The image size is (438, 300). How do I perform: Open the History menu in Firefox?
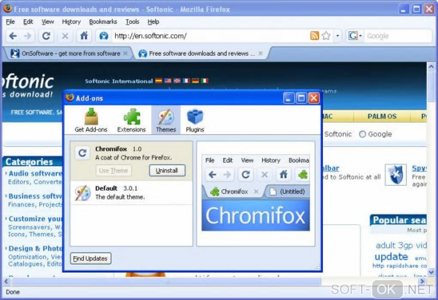coord(71,22)
